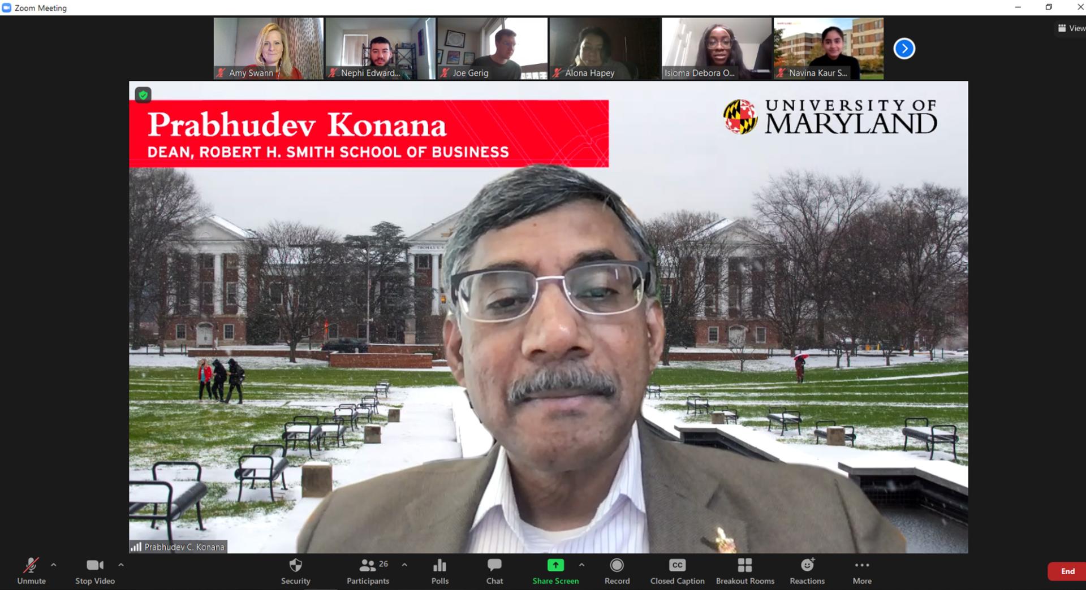
Task: Click the red End meeting button
Action: point(1067,571)
